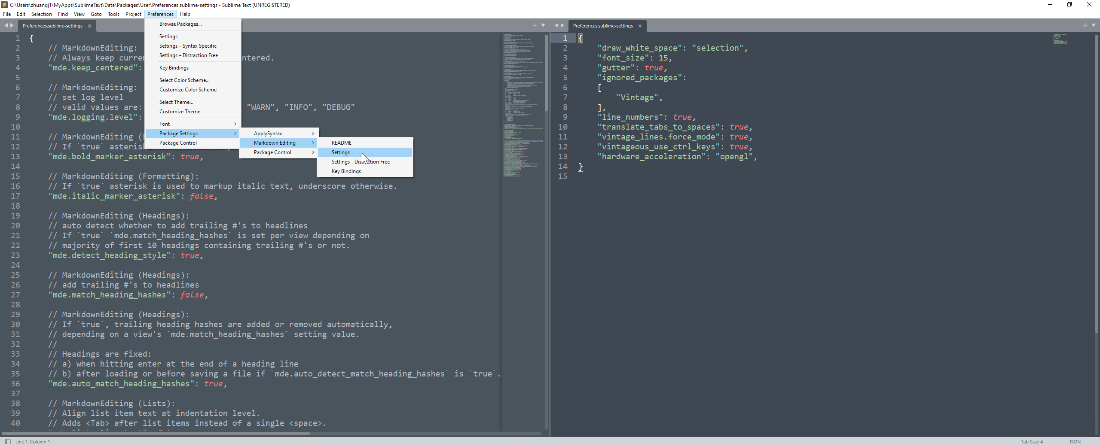Open tab list dropdown in right pane
This screenshot has width=1100, height=446.
click(x=1094, y=26)
